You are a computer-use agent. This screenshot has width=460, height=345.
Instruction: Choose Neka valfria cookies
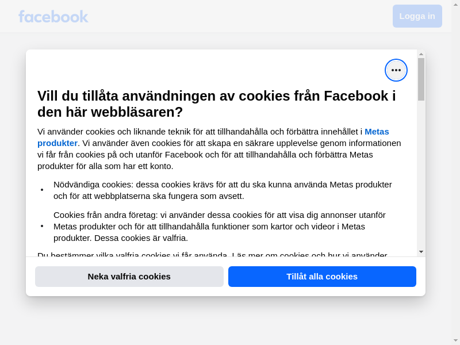(129, 277)
